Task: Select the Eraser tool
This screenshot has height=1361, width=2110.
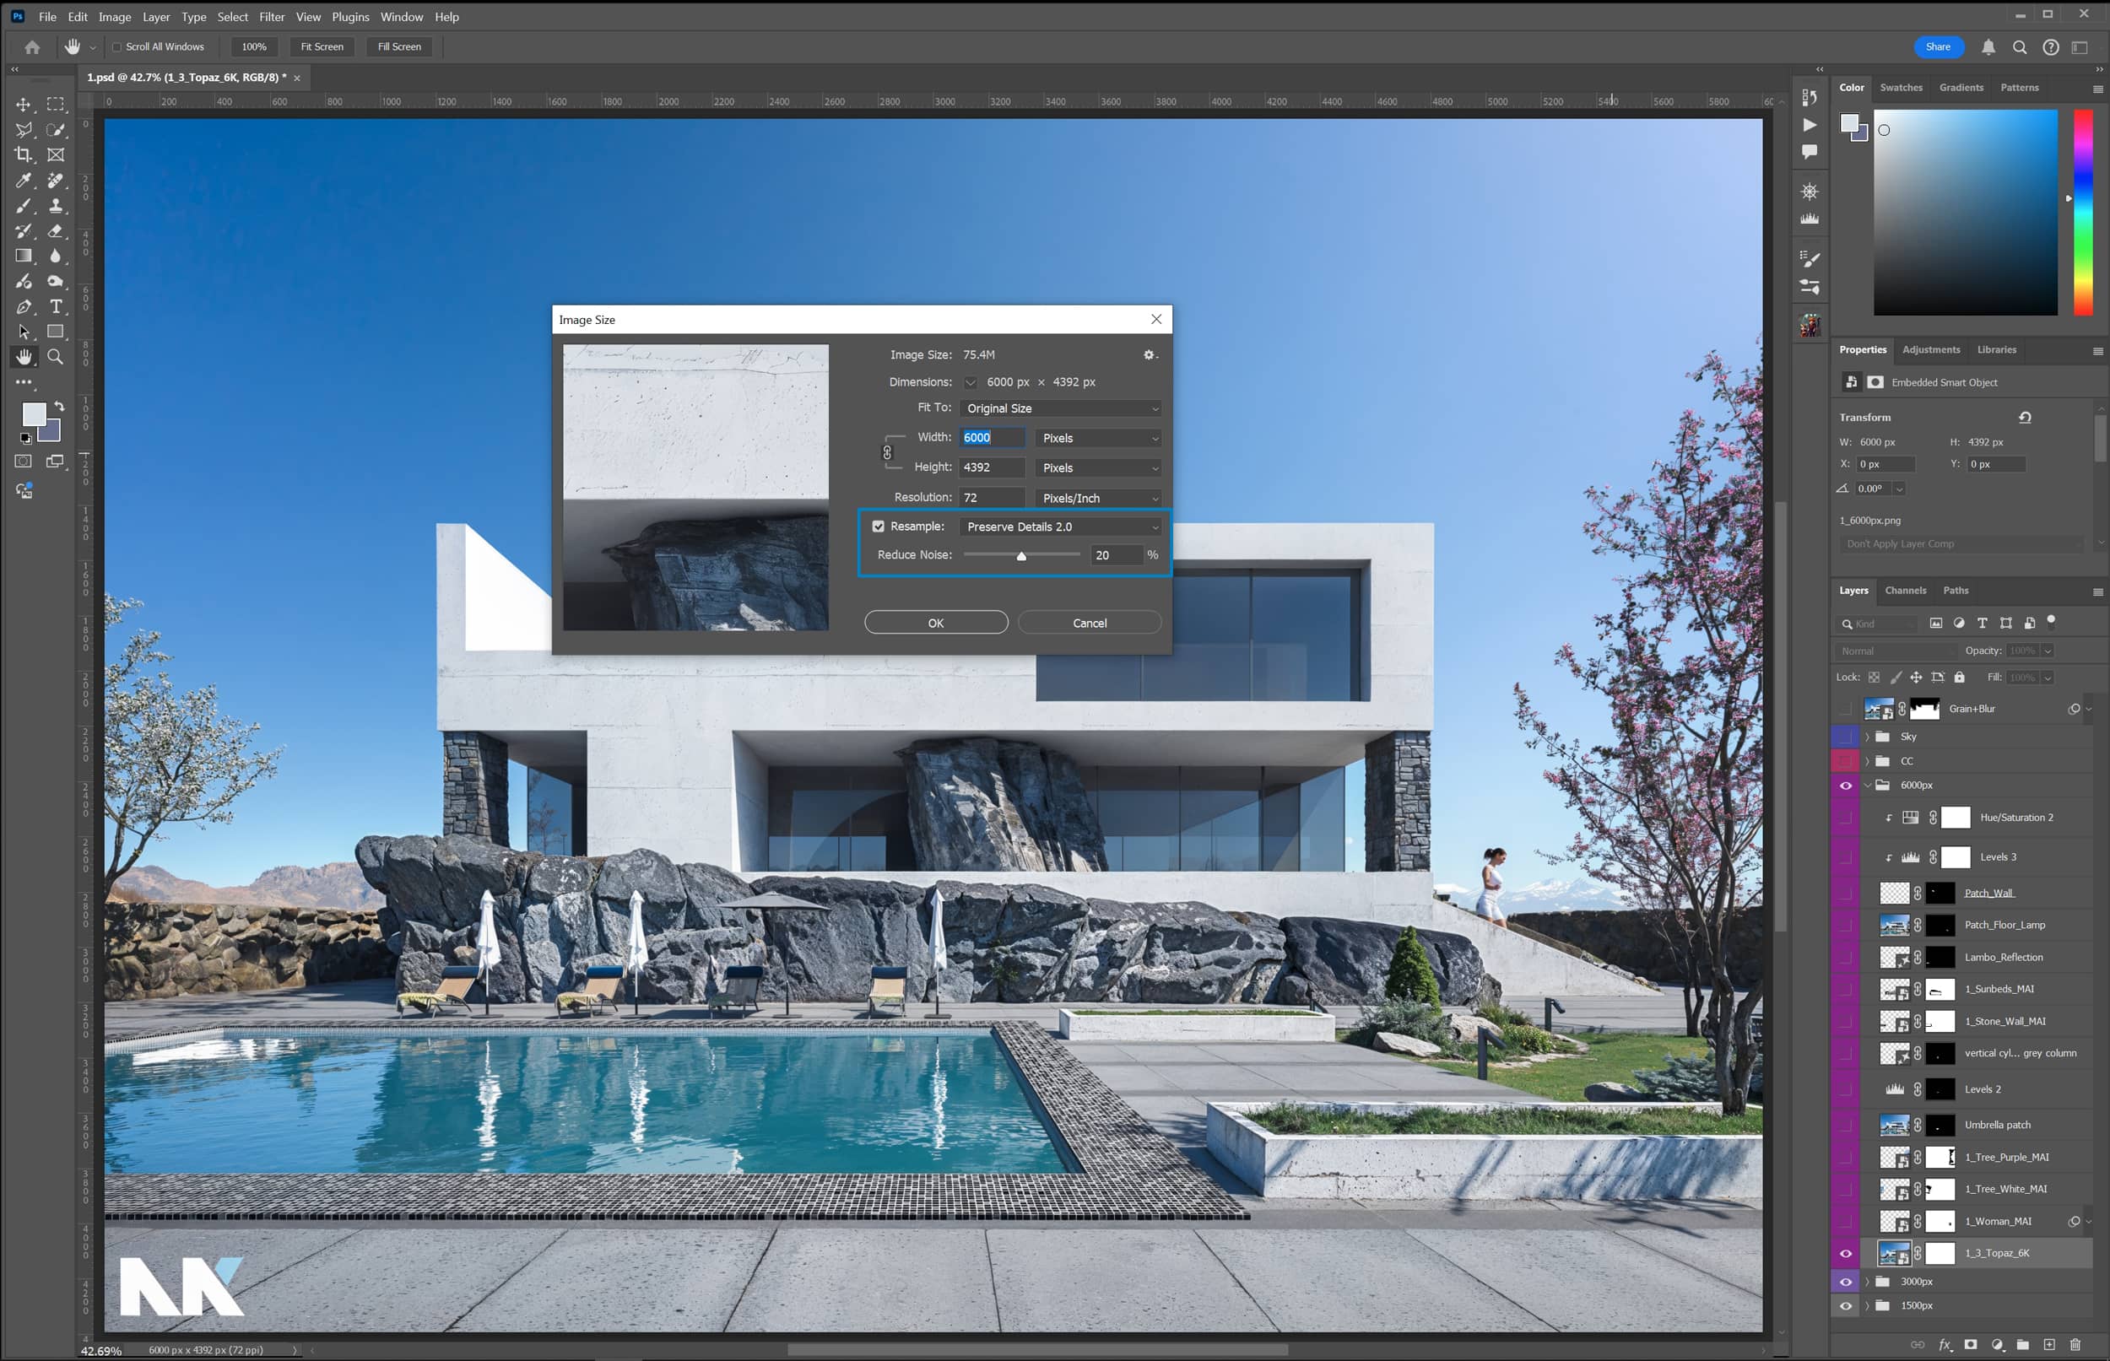Action: click(x=56, y=230)
